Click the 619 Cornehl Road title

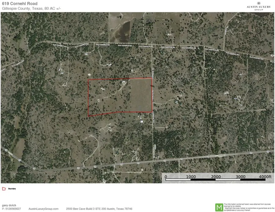(20, 4)
